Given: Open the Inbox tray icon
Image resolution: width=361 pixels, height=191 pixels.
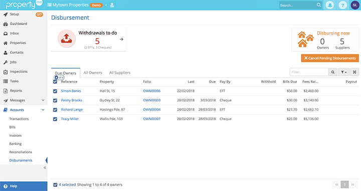Looking at the screenshot, I should click(6, 34).
